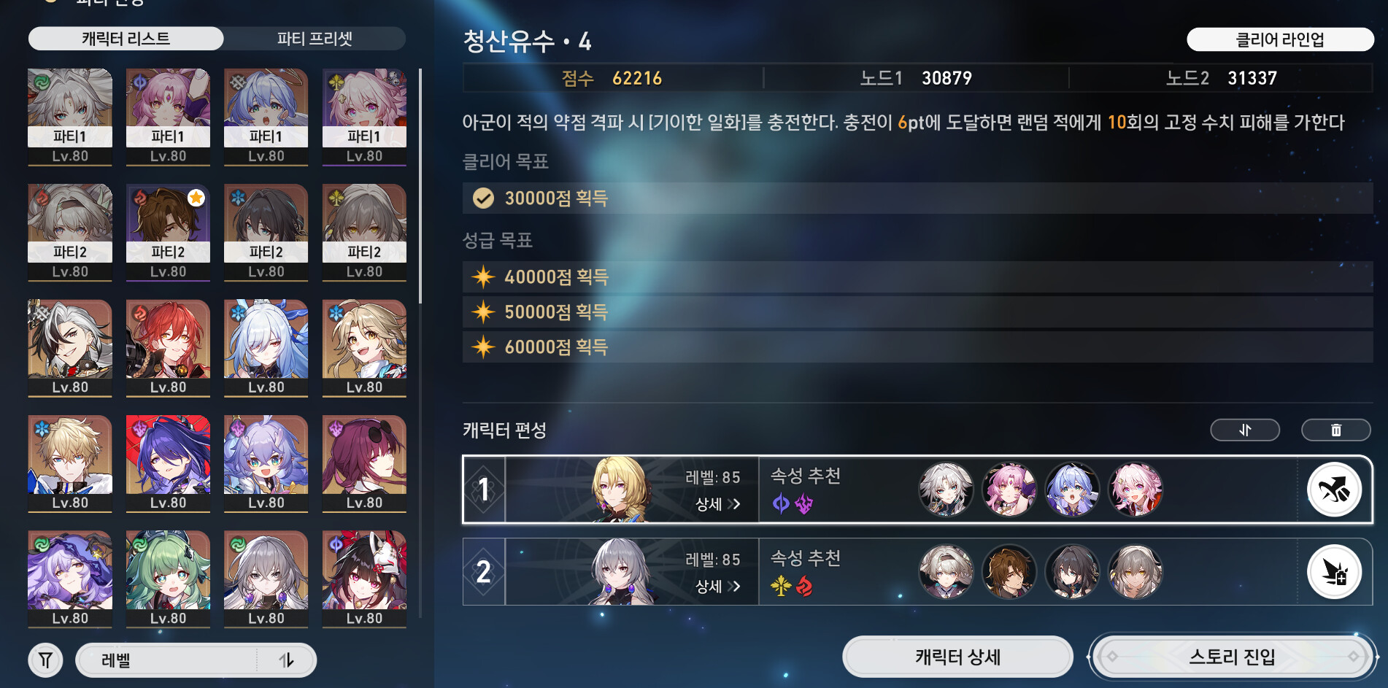Click team 2 skill icon button
The width and height of the screenshot is (1388, 688).
coord(1334,572)
